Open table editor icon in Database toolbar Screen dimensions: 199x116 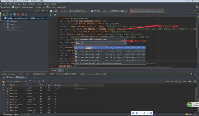tap(23, 15)
